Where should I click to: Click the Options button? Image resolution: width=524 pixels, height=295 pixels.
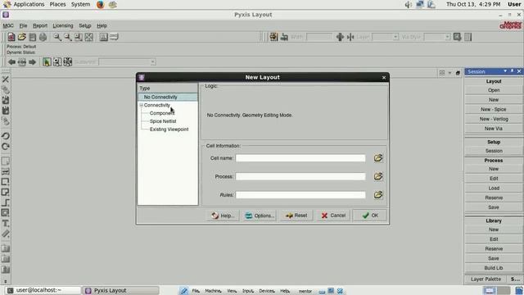(260, 216)
